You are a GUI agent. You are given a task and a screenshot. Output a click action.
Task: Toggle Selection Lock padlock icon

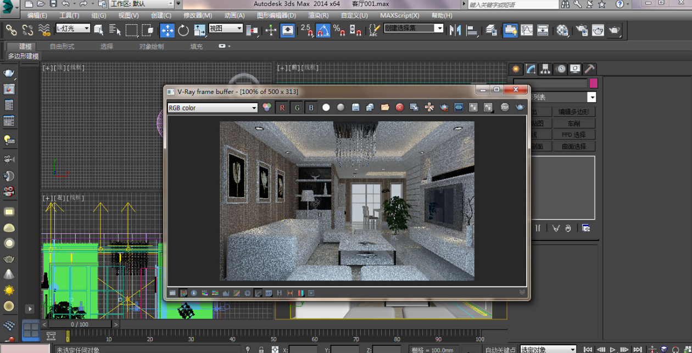click(x=261, y=349)
